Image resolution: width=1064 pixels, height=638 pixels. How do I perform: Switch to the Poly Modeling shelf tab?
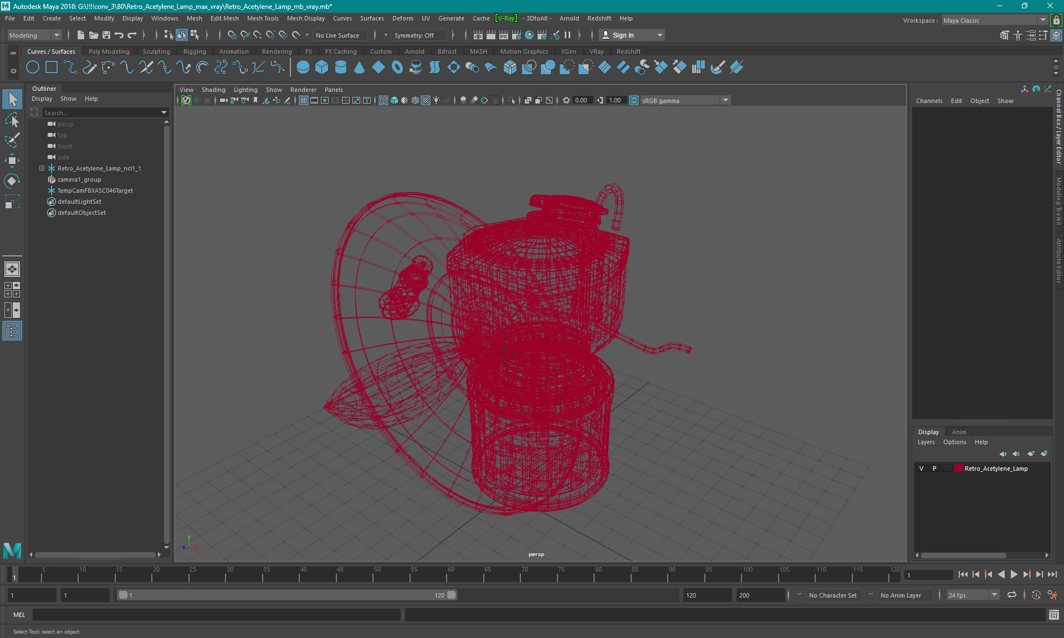(109, 52)
